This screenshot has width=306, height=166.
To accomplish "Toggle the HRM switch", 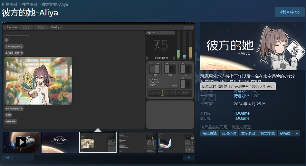I will [155, 69].
